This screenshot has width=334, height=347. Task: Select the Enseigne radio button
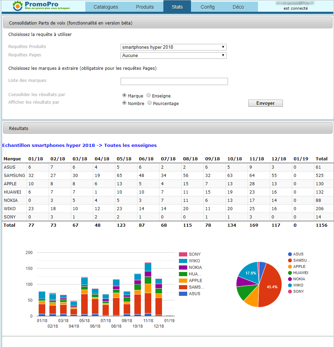point(149,95)
